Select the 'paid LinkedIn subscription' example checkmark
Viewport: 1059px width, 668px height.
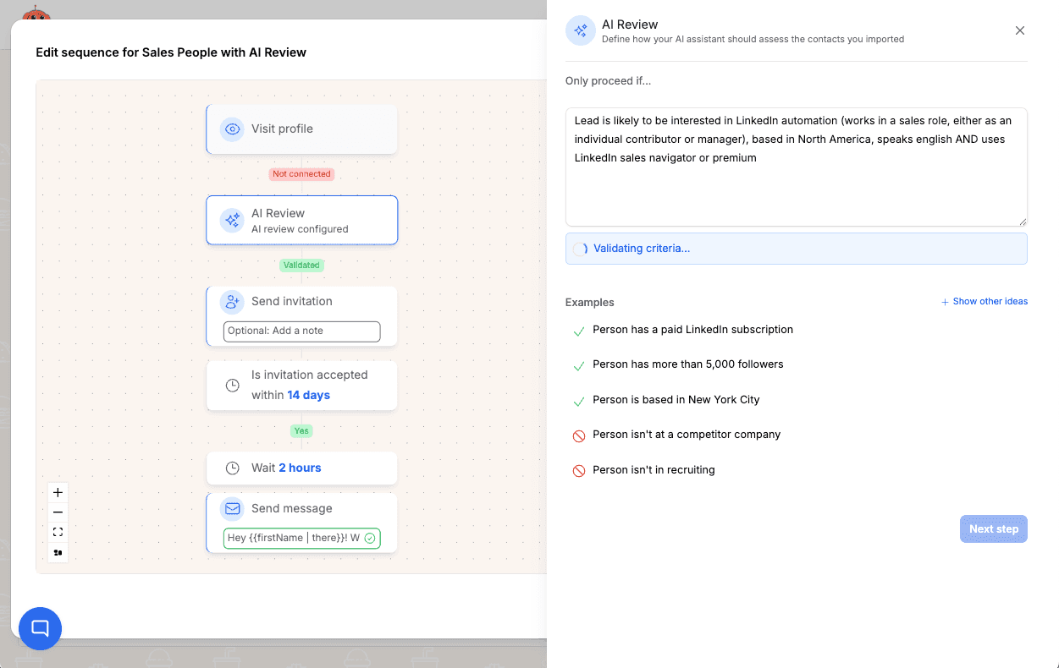click(578, 330)
